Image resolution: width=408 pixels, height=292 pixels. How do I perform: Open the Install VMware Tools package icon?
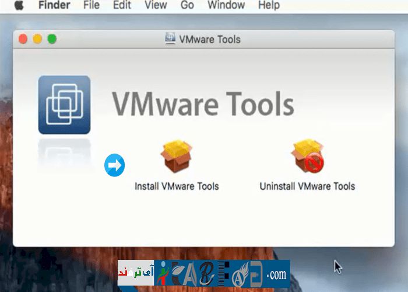[x=177, y=156]
